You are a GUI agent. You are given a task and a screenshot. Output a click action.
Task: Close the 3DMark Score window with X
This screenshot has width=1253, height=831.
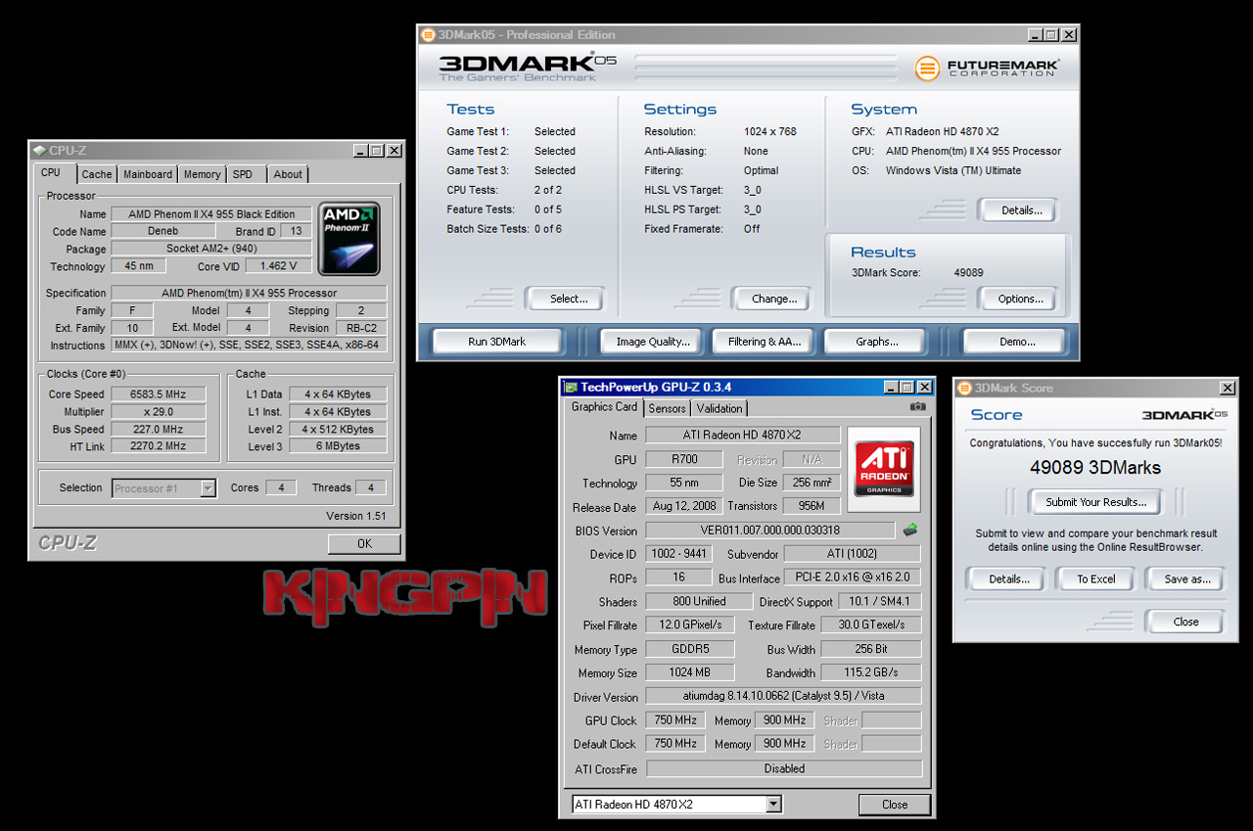pyautogui.click(x=1228, y=389)
